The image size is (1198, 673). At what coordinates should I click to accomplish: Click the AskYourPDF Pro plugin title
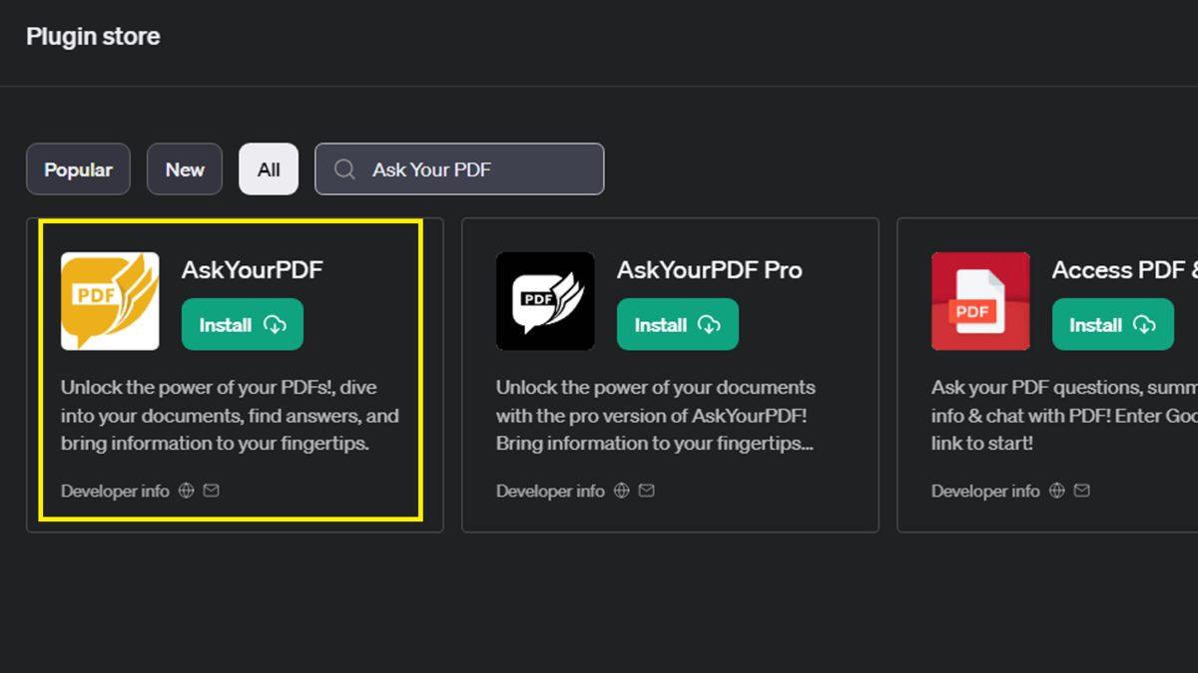[x=709, y=270]
